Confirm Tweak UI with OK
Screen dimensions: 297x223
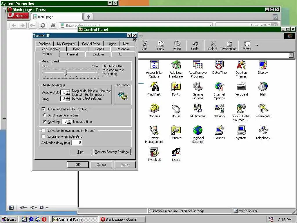click(x=78, y=165)
